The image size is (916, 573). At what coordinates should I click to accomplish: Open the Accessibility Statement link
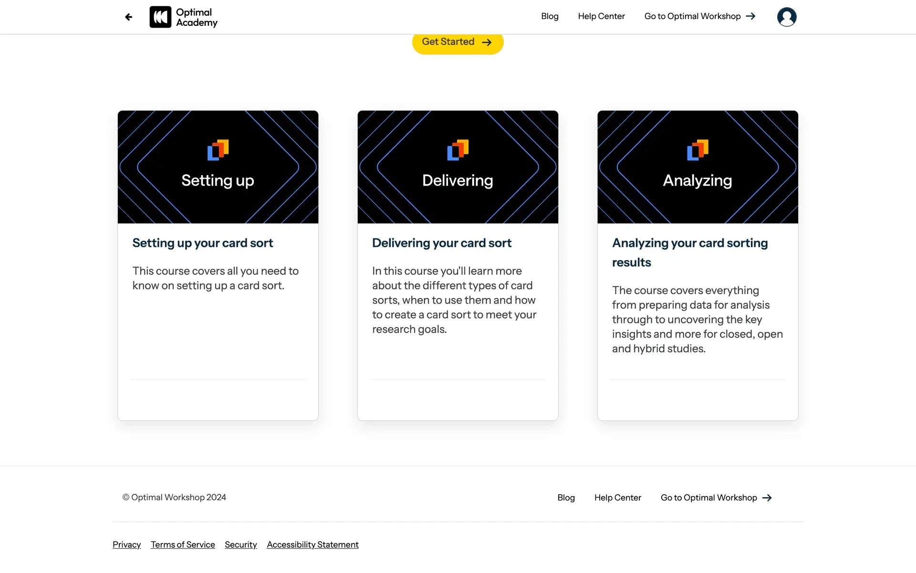(x=312, y=544)
